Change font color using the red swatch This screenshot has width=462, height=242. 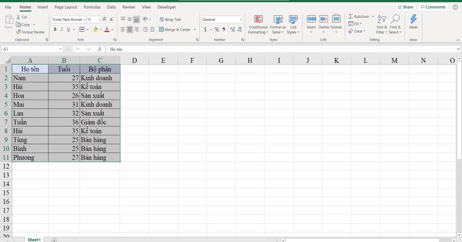(x=107, y=29)
